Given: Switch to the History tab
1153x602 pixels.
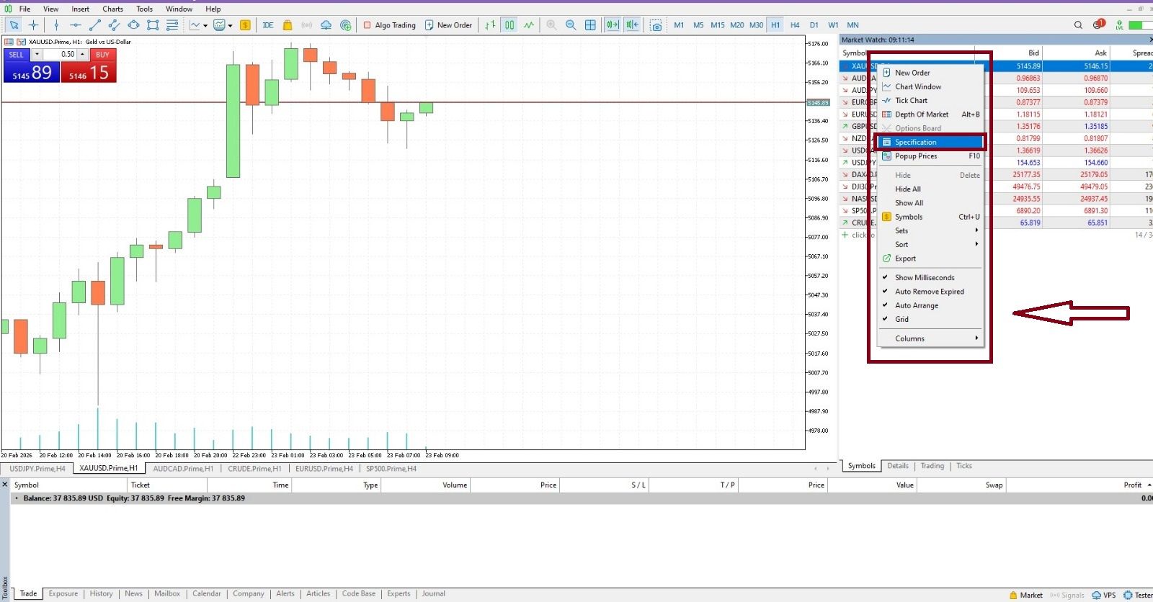Looking at the screenshot, I should click(x=101, y=594).
